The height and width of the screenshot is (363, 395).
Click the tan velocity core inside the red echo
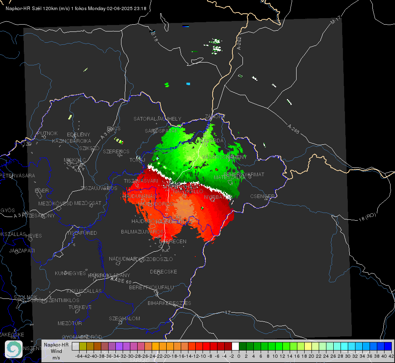point(185,207)
